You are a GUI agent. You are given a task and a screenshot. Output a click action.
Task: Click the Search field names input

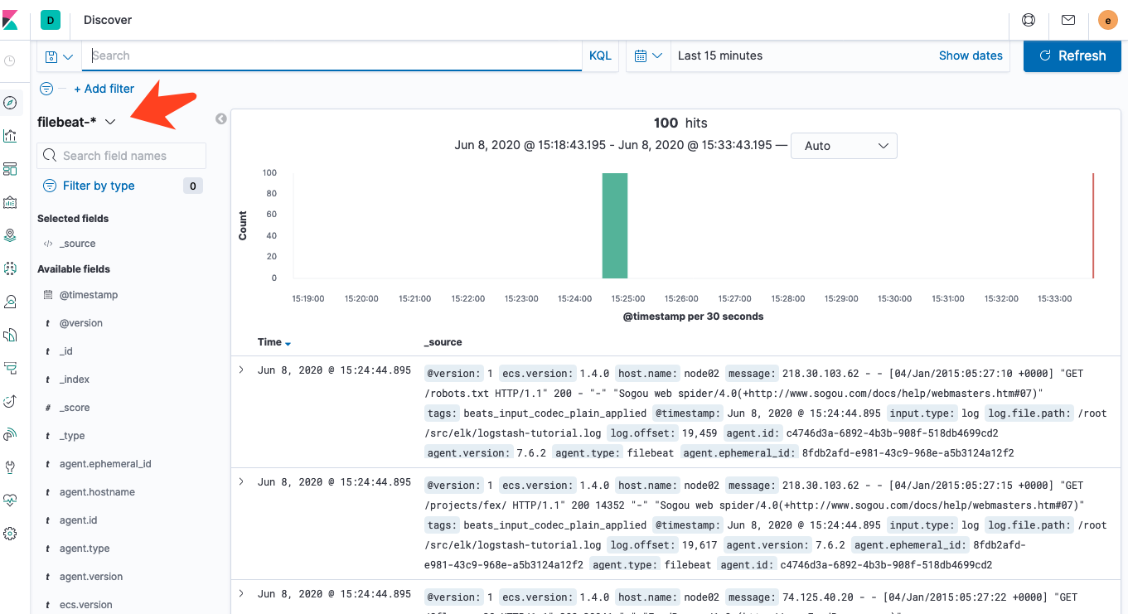click(x=122, y=156)
